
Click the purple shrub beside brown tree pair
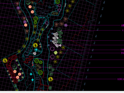point(66,25)
